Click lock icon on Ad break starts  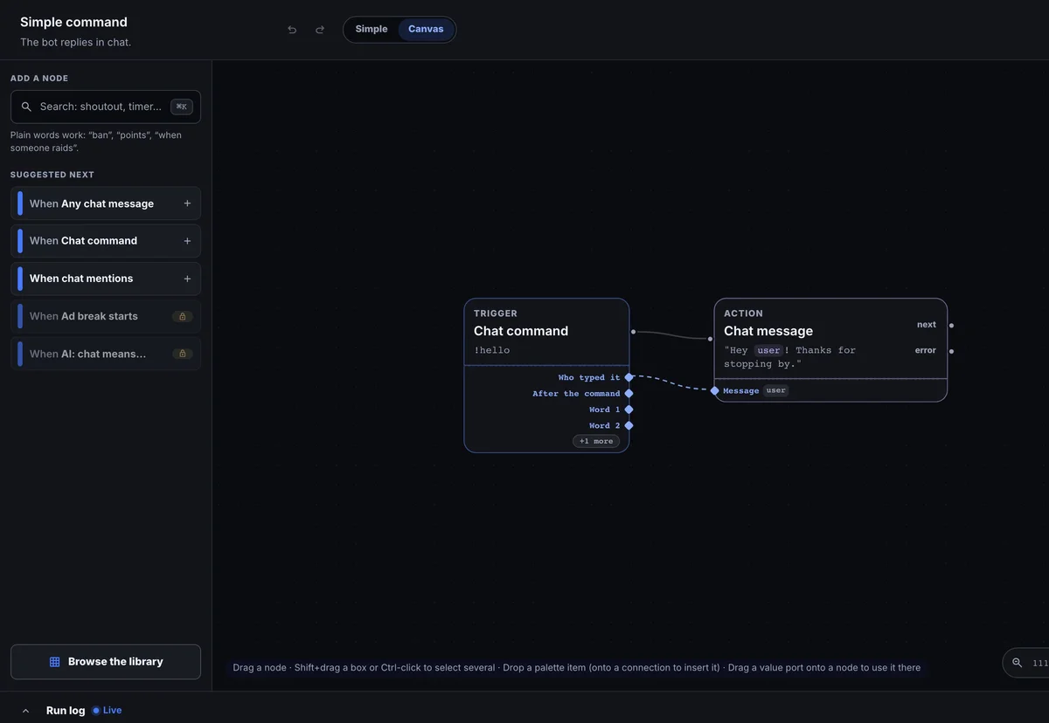point(182,316)
